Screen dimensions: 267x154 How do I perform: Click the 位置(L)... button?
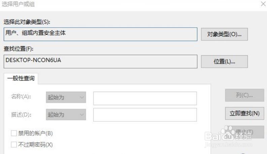pyautogui.click(x=224, y=61)
